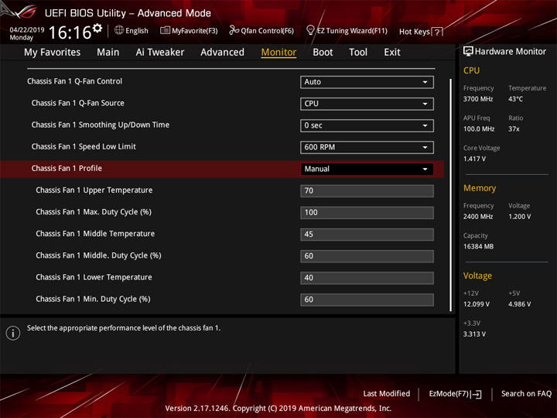Select Chassis Fan 1 Q-Fan Control label
The image size is (557, 418).
coord(74,81)
